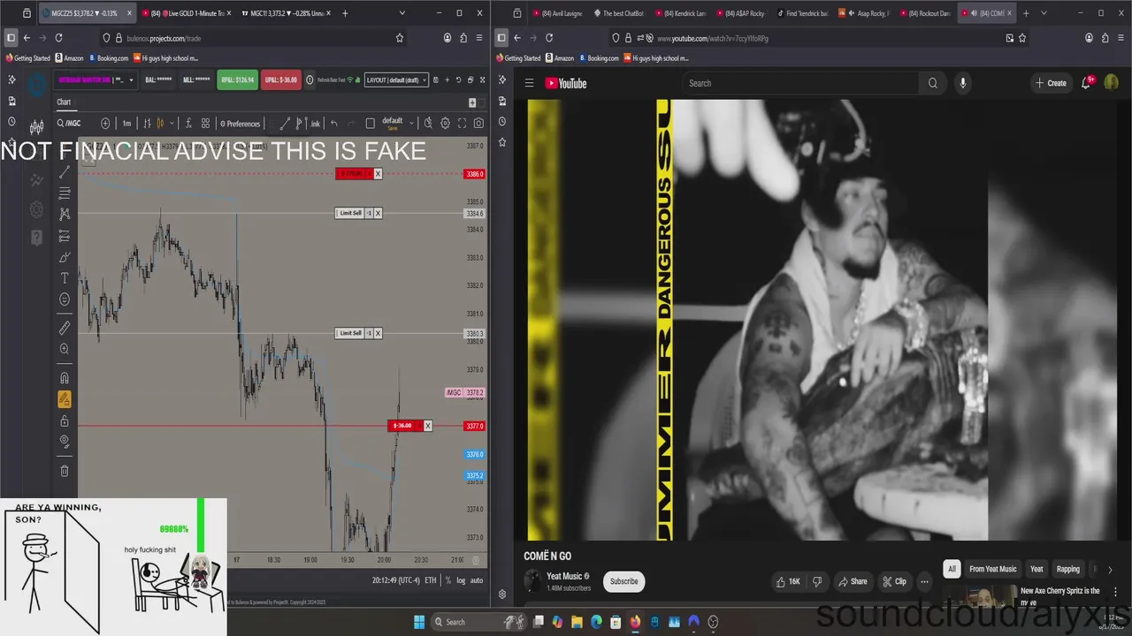Expand the default save layout dropdown

(411, 123)
